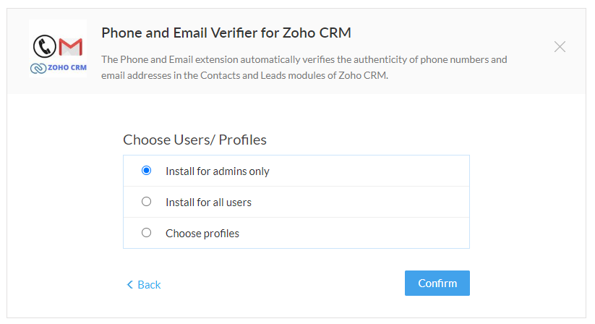Screen dimensions: 595x324
Task: Select the Install for all users radio
Action: click(x=147, y=202)
